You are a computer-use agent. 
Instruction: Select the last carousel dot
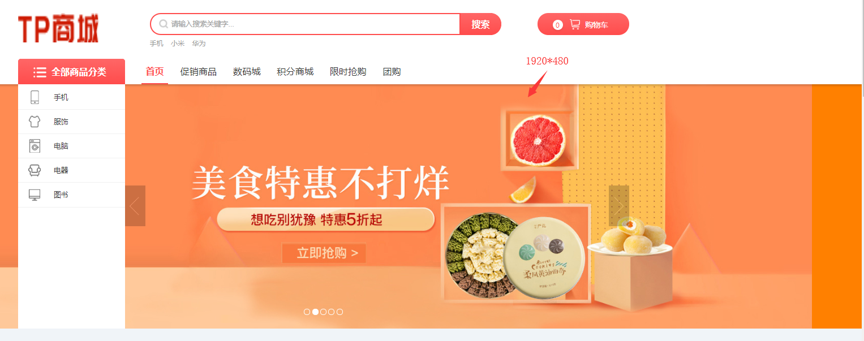pos(339,312)
